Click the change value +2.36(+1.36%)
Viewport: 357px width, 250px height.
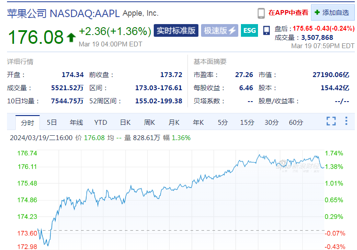click(115, 32)
